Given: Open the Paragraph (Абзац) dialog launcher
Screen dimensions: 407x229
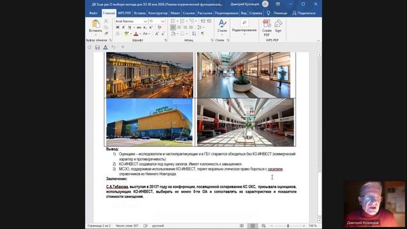Looking at the screenshot, I should [x=212, y=40].
